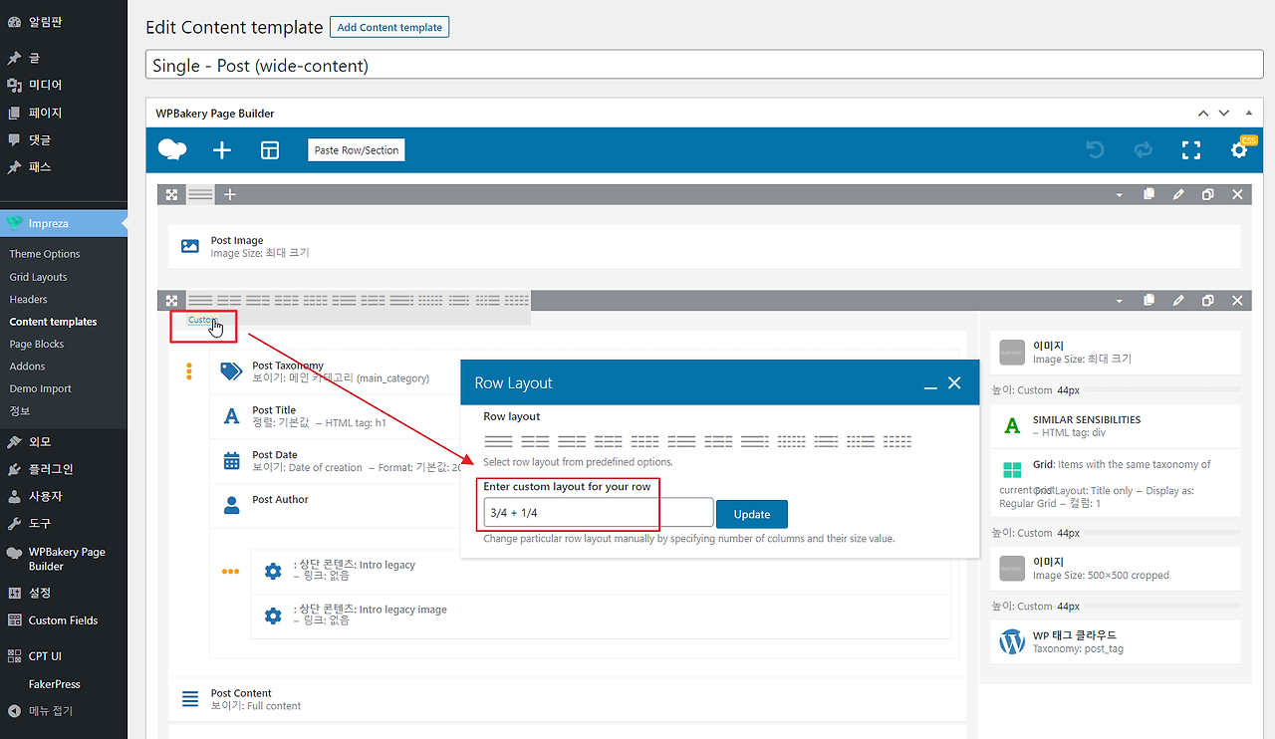Copy the row containing Post Taxonomy

click(1148, 300)
